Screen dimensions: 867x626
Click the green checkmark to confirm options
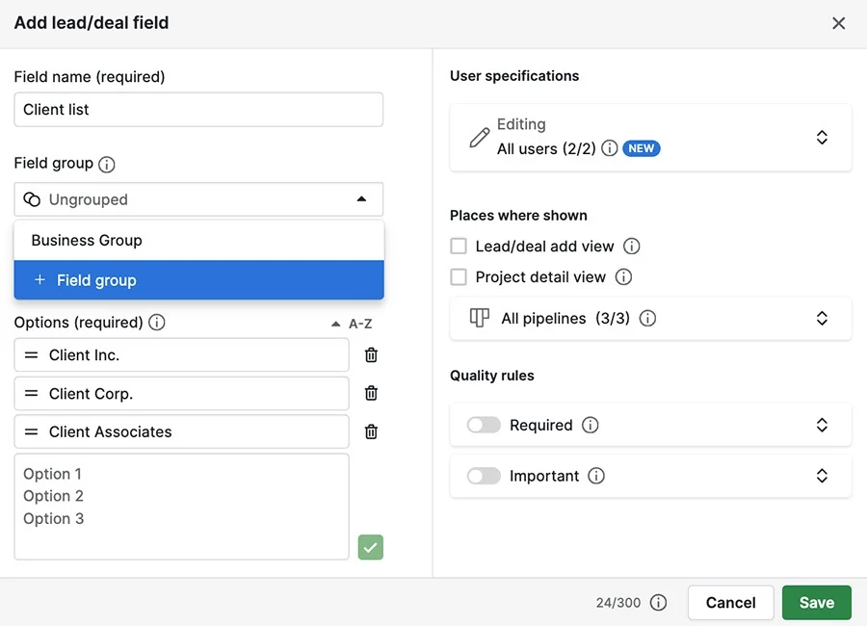point(371,547)
